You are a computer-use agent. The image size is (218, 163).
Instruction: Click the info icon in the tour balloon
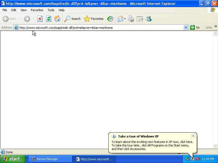[114, 136]
